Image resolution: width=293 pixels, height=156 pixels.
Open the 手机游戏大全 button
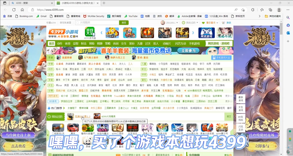pos(221,58)
